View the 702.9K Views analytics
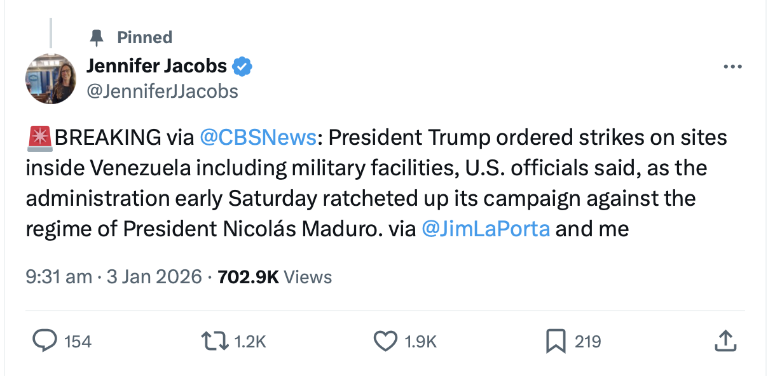Viewport: 768px width, 376px height. click(275, 277)
